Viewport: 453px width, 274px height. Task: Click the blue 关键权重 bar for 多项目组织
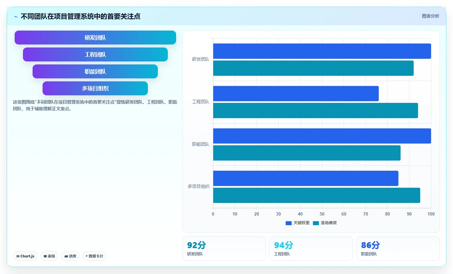[306, 178]
